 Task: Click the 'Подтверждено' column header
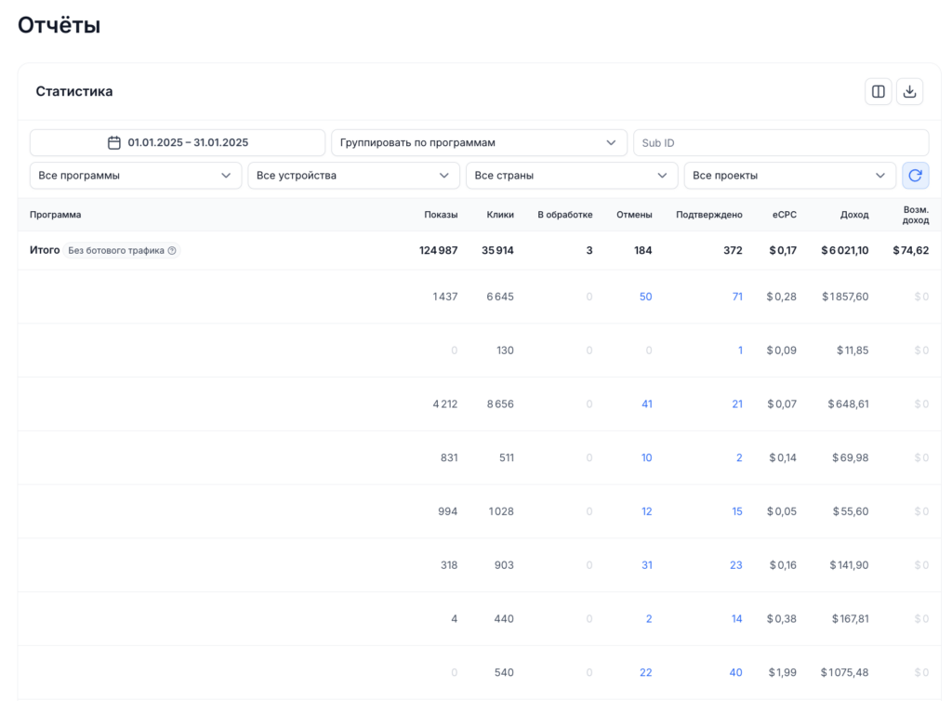click(708, 215)
